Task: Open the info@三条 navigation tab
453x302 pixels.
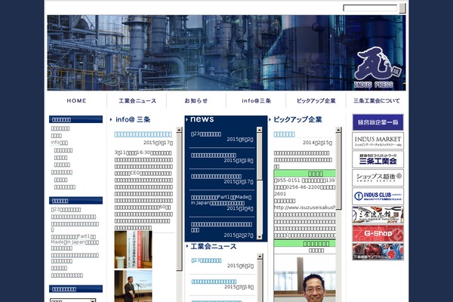Action: (x=256, y=100)
